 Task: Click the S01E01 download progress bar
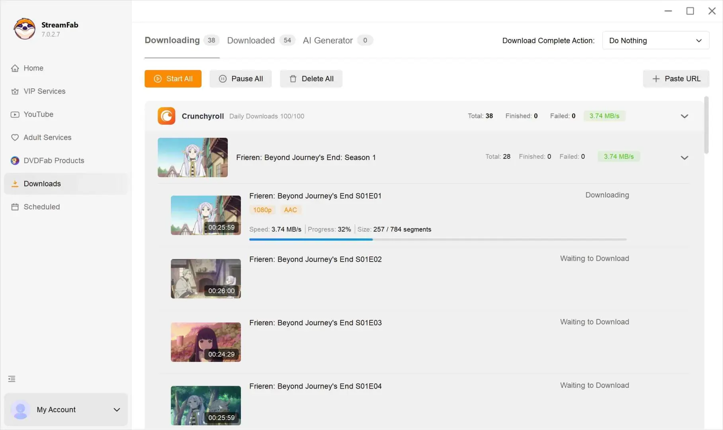coord(438,239)
